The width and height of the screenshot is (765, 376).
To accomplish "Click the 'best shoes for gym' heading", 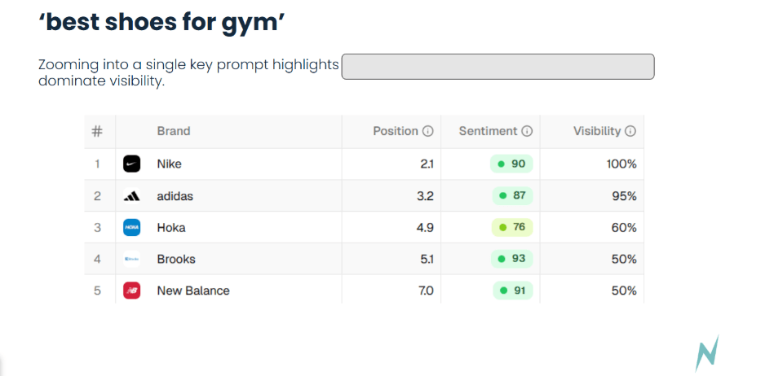I will click(161, 22).
